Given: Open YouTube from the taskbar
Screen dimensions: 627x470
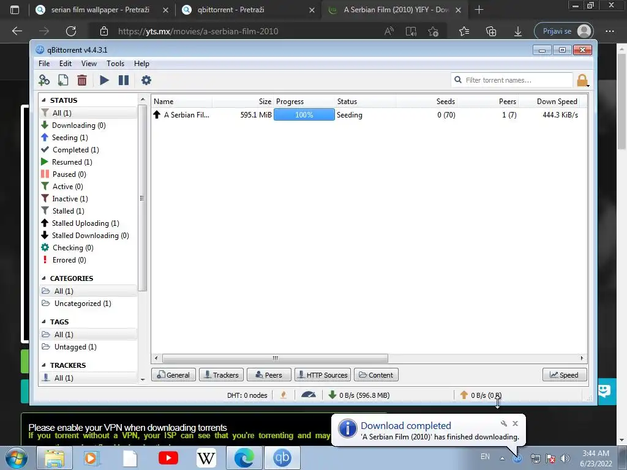Looking at the screenshot, I should click(x=168, y=458).
